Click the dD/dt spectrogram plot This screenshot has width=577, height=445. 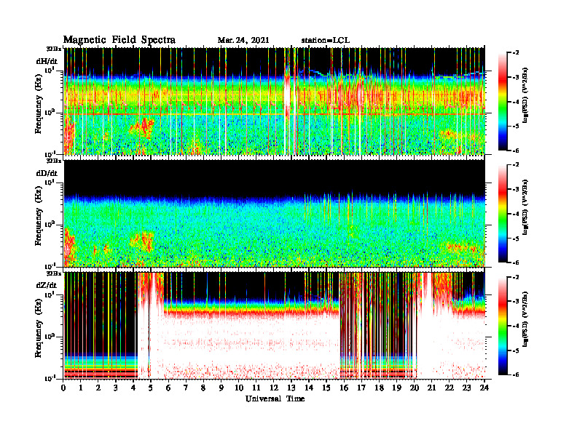(x=275, y=213)
